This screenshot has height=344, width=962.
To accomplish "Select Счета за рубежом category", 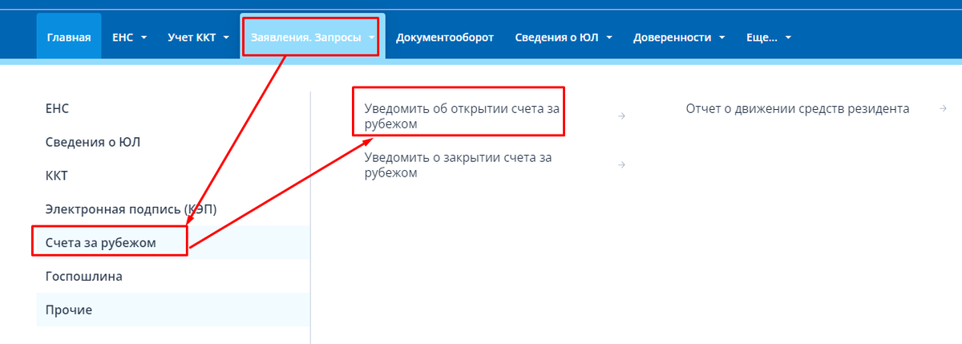I will point(173,242).
